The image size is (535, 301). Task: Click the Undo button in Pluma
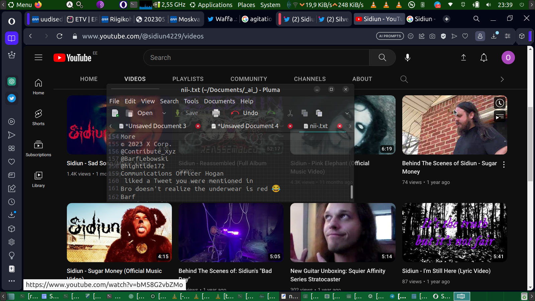point(245,113)
